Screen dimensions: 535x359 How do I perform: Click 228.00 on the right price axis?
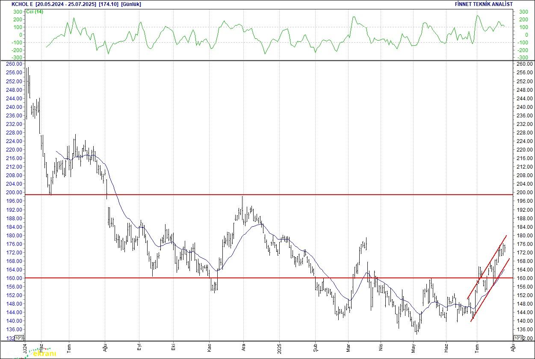(x=524, y=133)
